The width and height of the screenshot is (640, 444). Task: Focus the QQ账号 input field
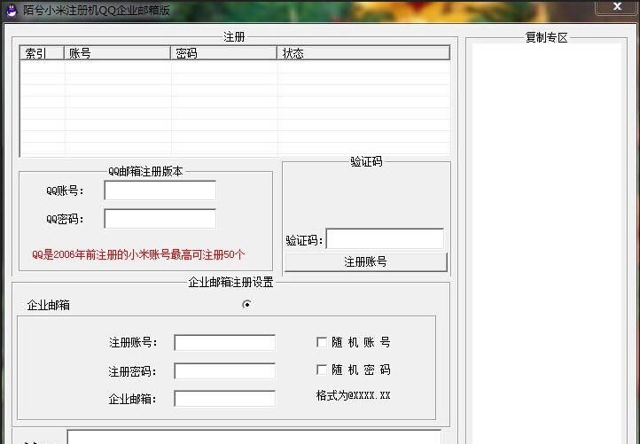pyautogui.click(x=160, y=191)
